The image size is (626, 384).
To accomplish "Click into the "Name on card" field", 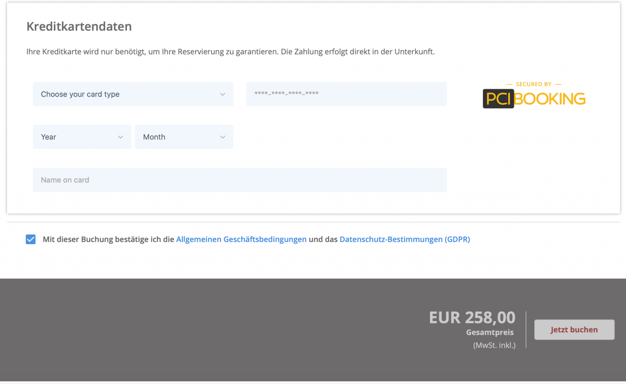I will click(240, 180).
